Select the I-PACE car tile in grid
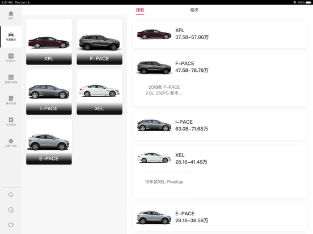 (x=49, y=92)
